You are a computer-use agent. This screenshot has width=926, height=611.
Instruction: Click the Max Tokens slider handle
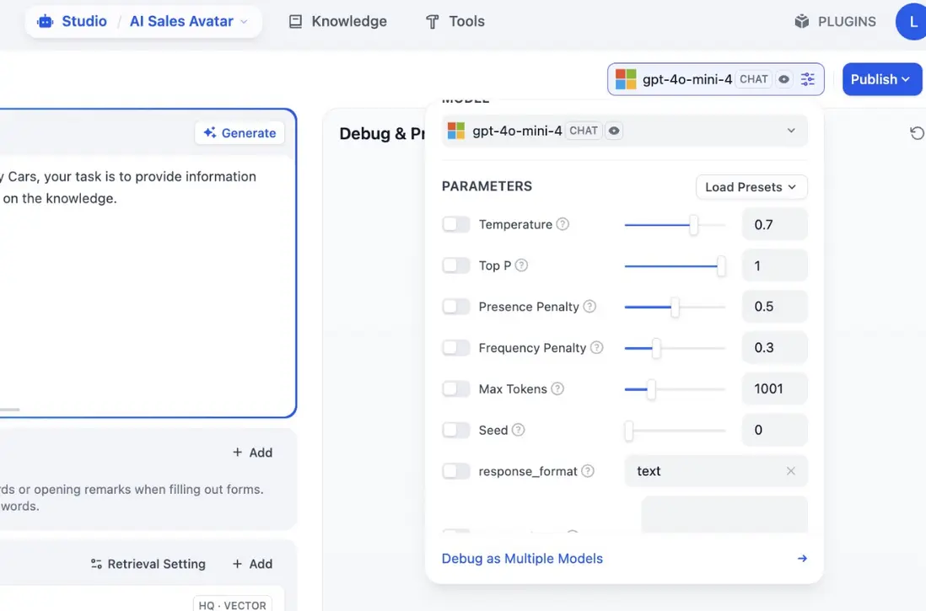tap(651, 389)
